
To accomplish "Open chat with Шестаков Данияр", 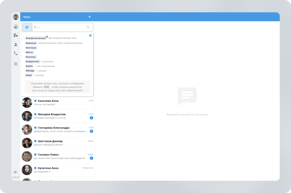I will tap(57, 143).
